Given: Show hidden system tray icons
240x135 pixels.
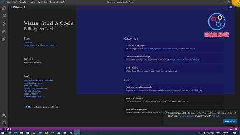Looking at the screenshot, I should click(x=201, y=133).
